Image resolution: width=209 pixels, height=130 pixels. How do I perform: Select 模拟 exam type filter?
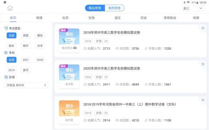[x=40, y=35]
